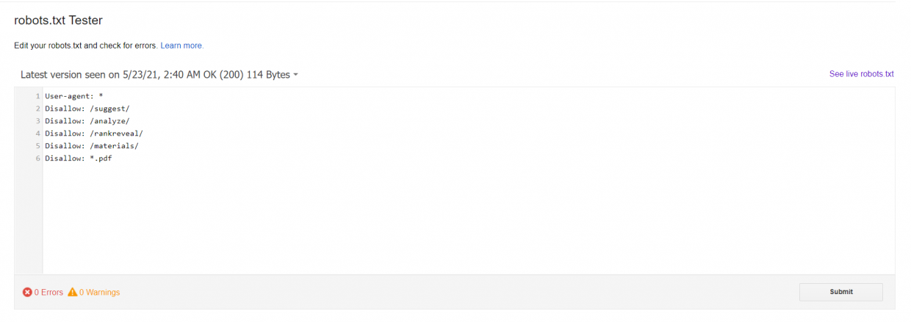Click the 0 Warnings label

point(99,292)
